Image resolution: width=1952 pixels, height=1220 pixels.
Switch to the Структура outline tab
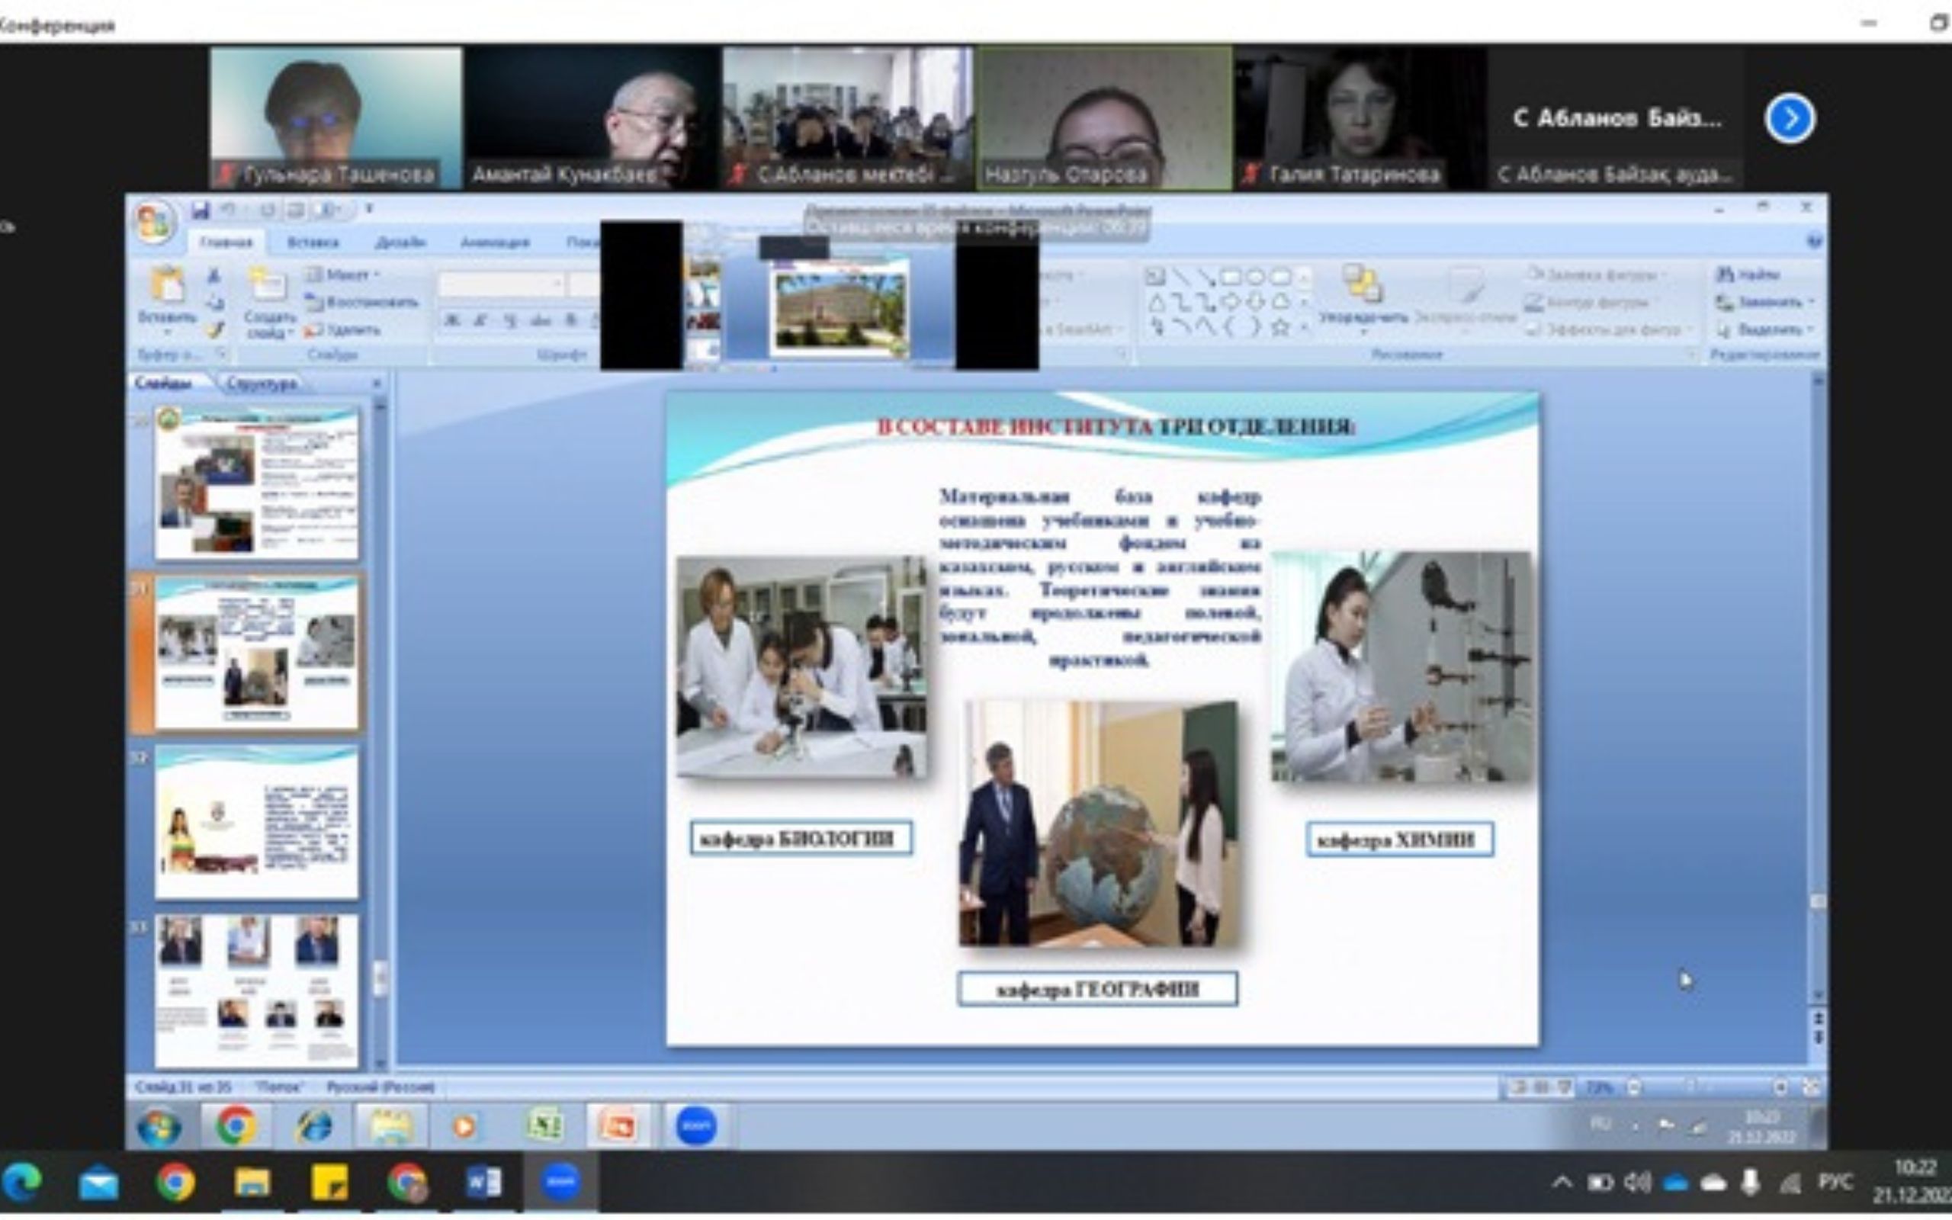click(262, 384)
